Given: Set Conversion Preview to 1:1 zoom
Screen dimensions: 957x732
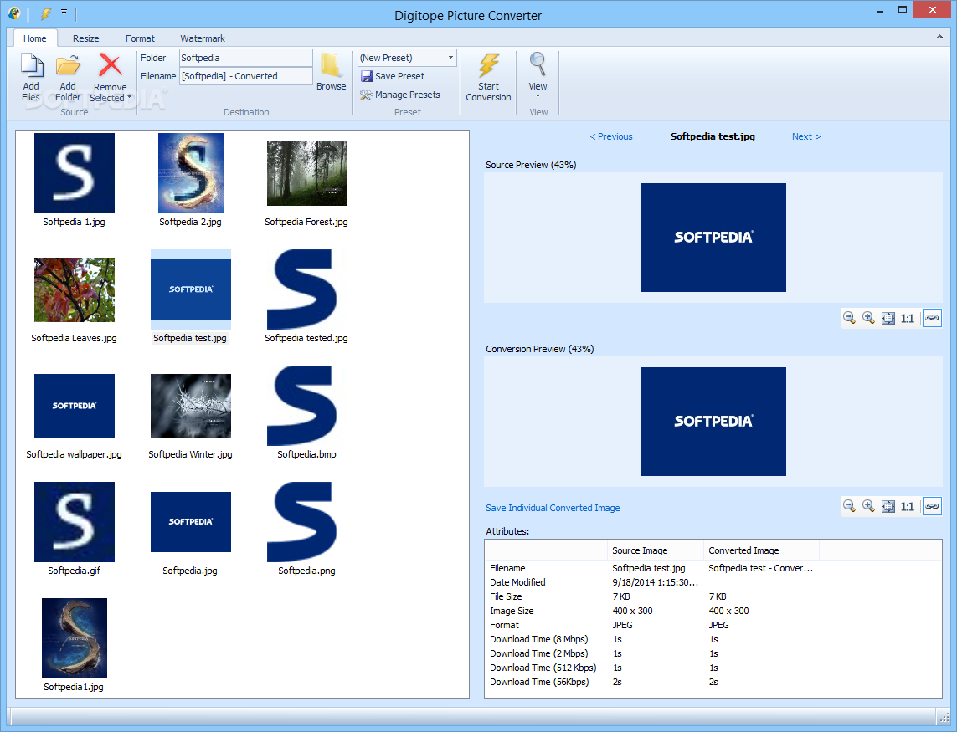Looking at the screenshot, I should pos(908,505).
